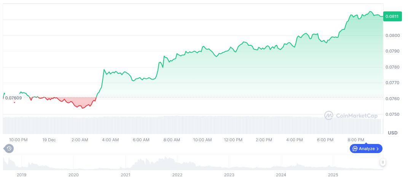This screenshot has width=408, height=179.
Task: Jump to 2025 on the mini timeline
Action: (333, 175)
